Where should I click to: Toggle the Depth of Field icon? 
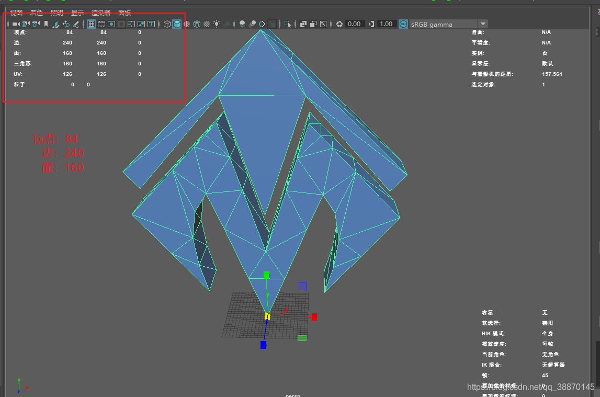pyautogui.click(x=272, y=24)
